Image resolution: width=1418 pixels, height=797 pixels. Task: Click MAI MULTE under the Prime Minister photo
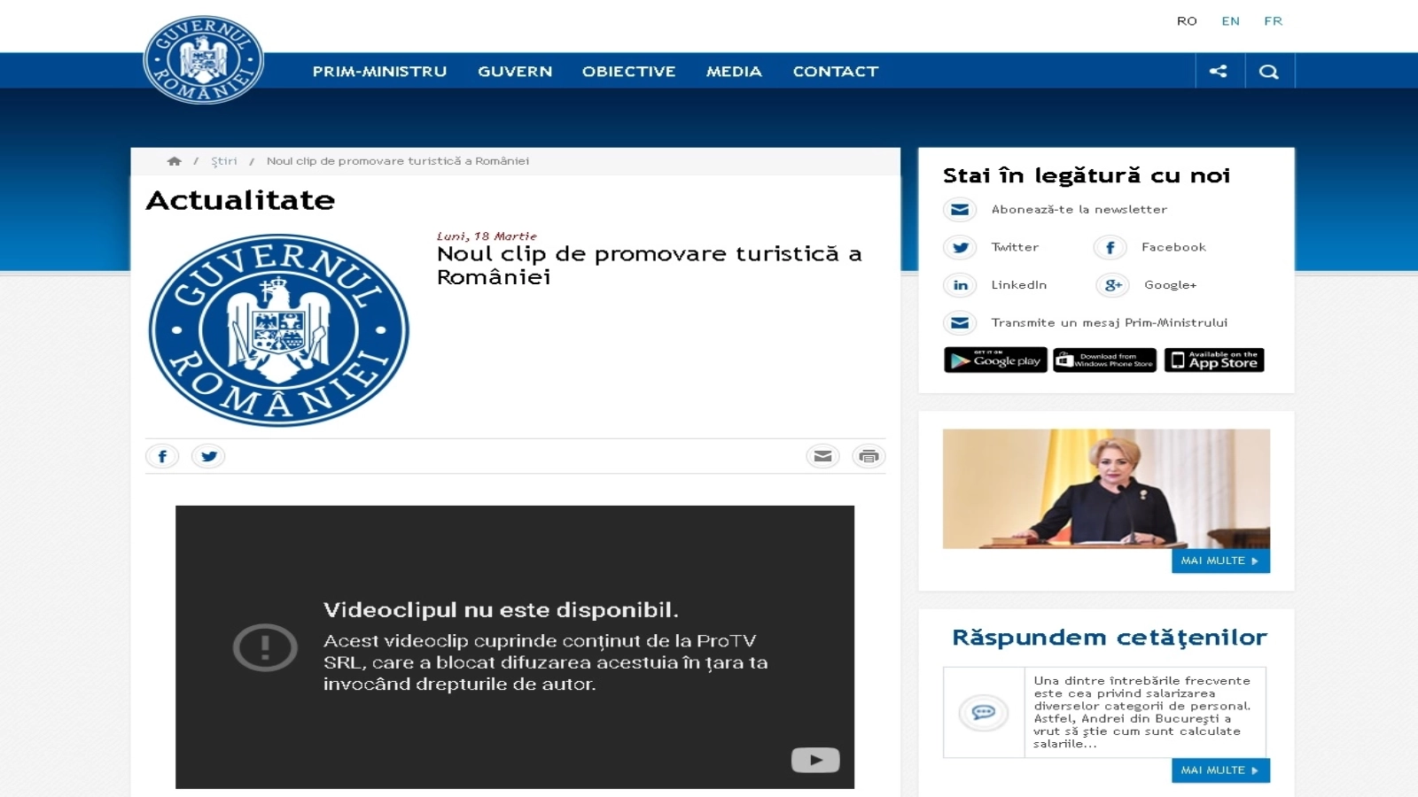pyautogui.click(x=1219, y=561)
